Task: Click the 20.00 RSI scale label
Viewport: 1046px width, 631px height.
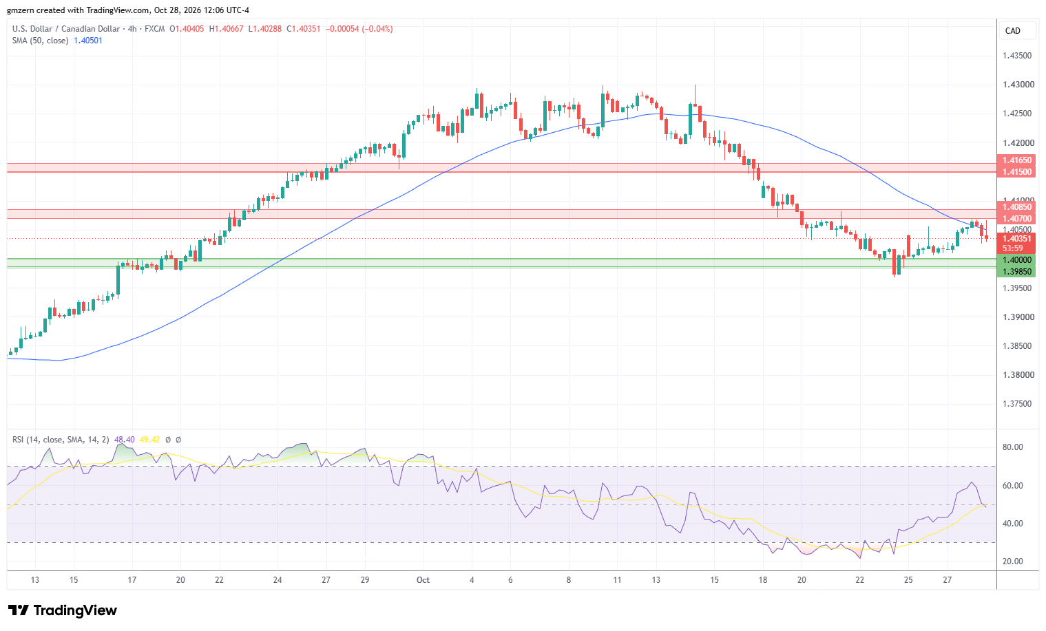Action: (x=1012, y=562)
